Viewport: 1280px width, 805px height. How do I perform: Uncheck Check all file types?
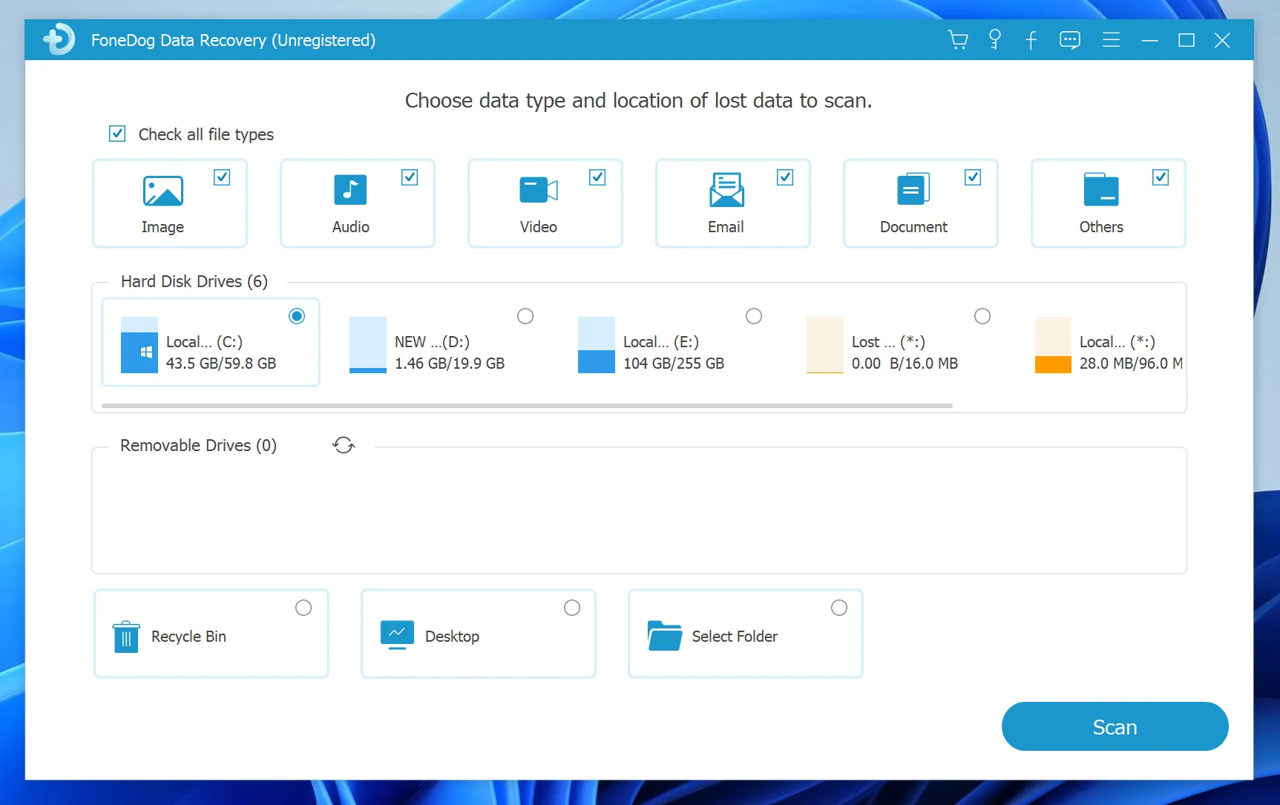[117, 134]
